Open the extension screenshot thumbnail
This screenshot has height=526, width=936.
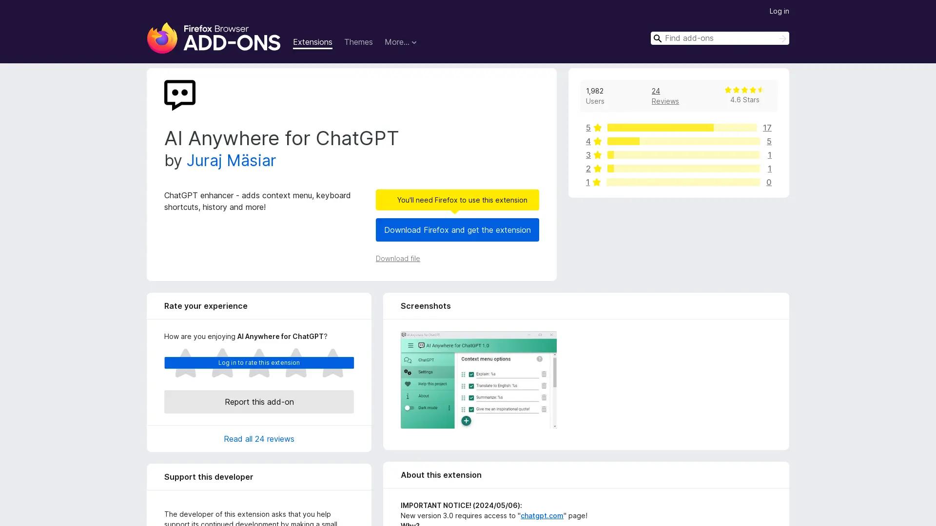478,380
